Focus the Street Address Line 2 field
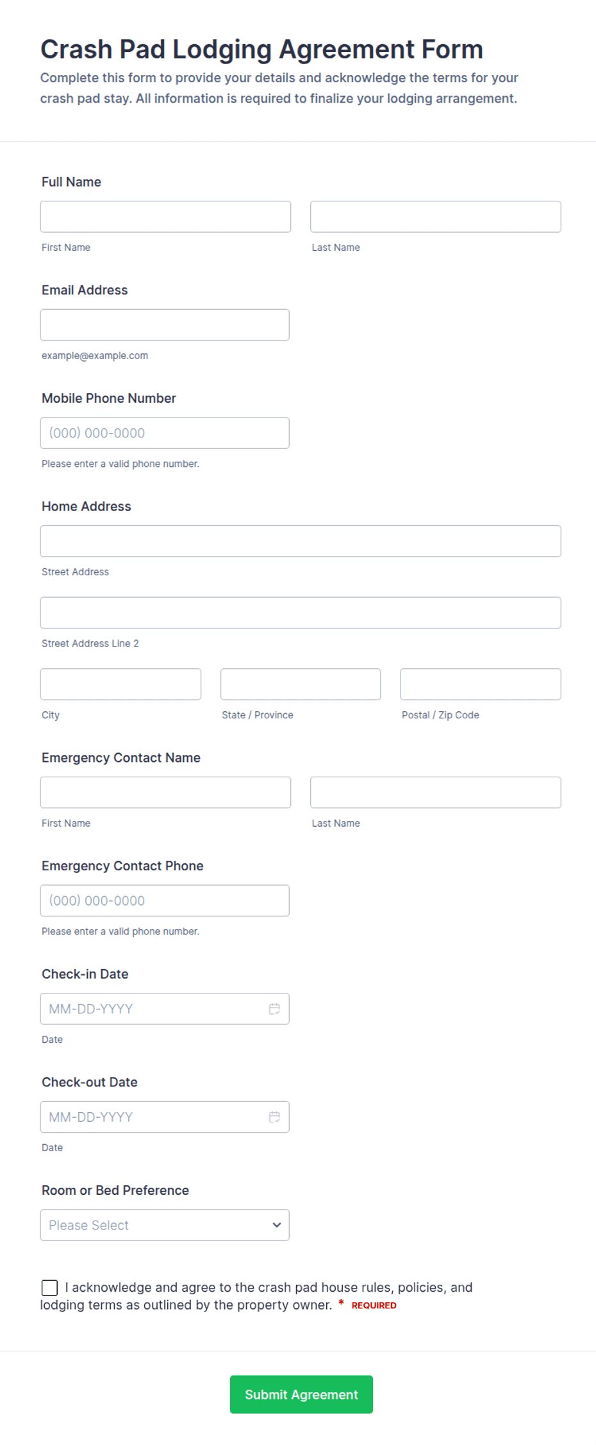 tap(301, 613)
